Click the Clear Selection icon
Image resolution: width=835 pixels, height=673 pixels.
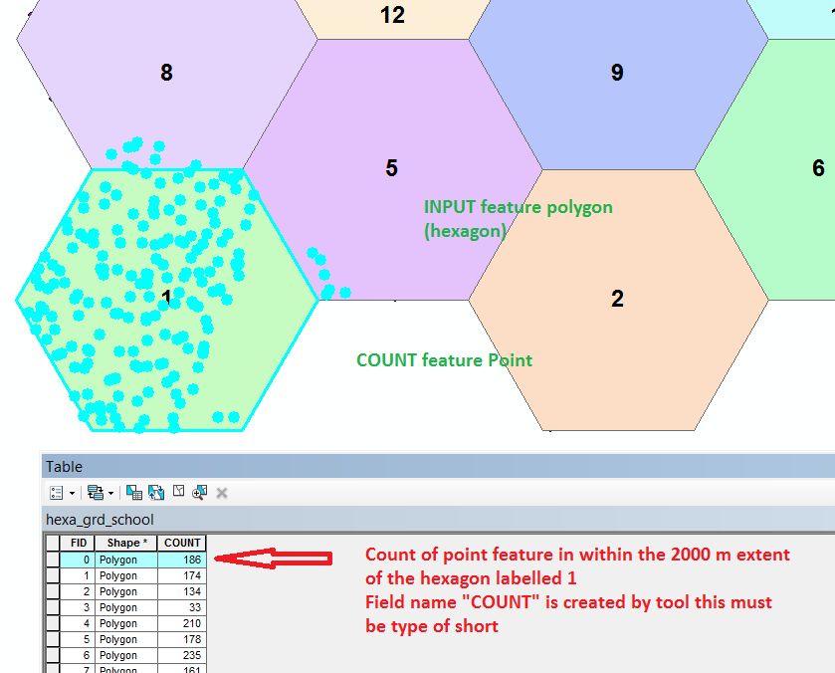178,491
